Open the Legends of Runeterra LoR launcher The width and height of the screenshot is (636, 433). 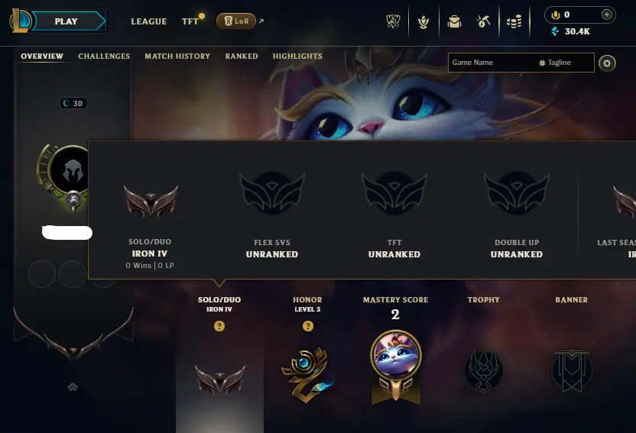pyautogui.click(x=236, y=21)
